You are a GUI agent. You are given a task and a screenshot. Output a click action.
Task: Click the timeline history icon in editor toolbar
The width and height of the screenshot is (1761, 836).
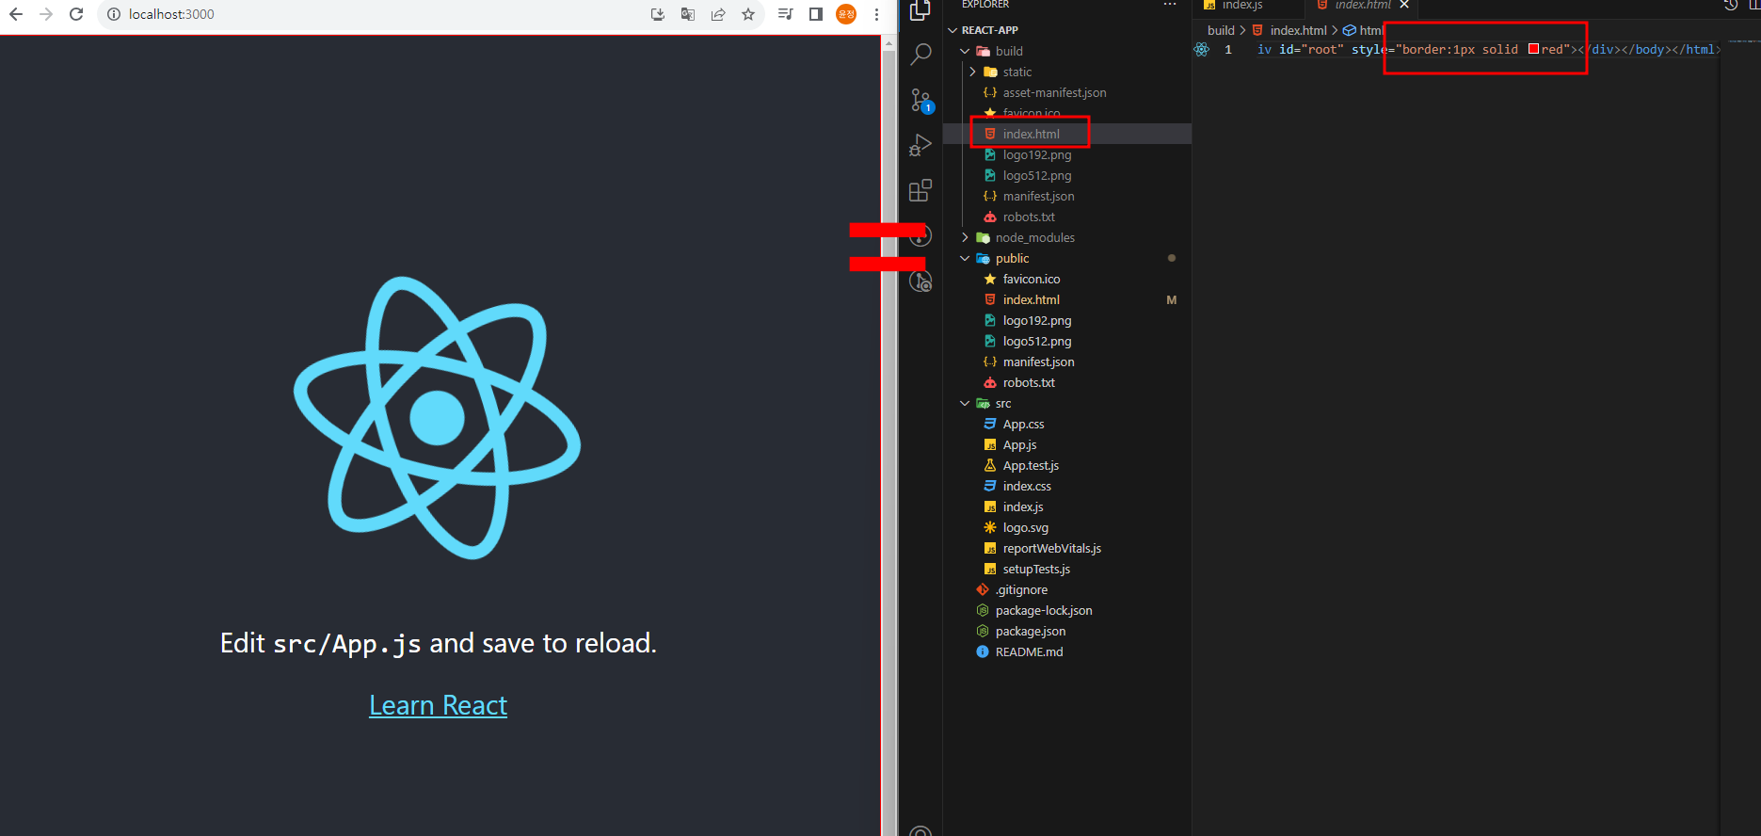[1731, 5]
